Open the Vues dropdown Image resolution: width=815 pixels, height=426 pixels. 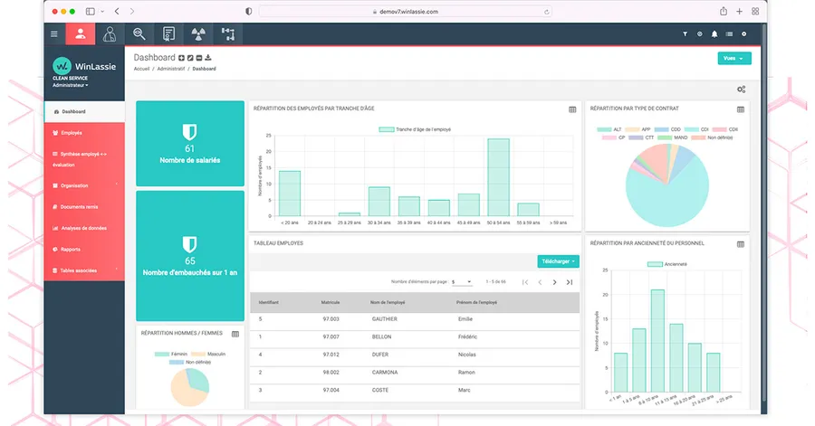click(733, 58)
